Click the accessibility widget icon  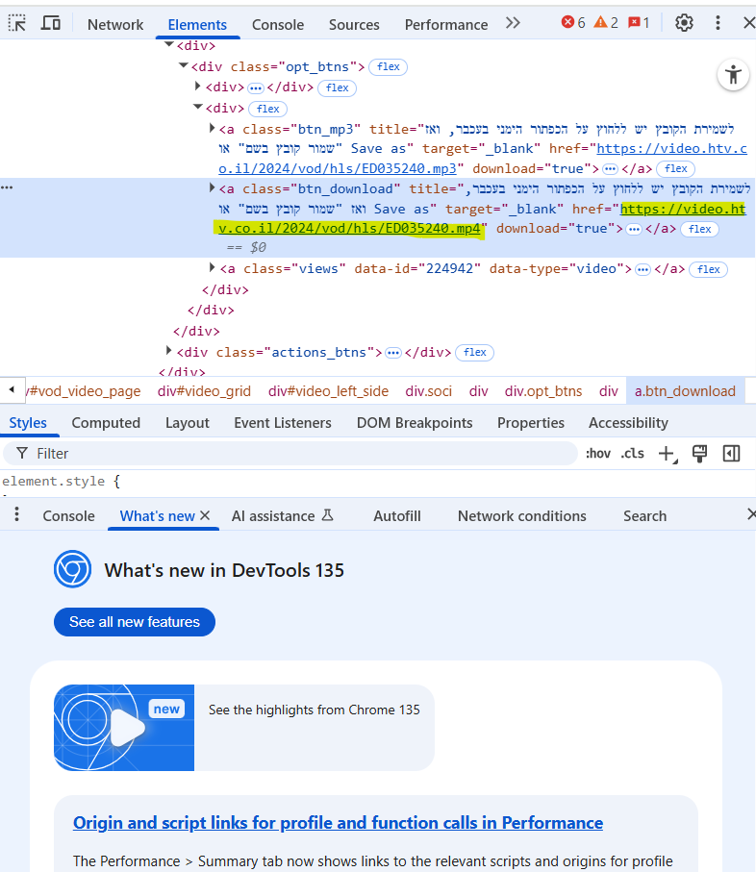click(733, 74)
